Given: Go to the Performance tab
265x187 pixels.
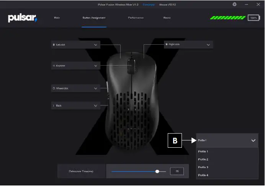Looking at the screenshot, I should (136, 18).
